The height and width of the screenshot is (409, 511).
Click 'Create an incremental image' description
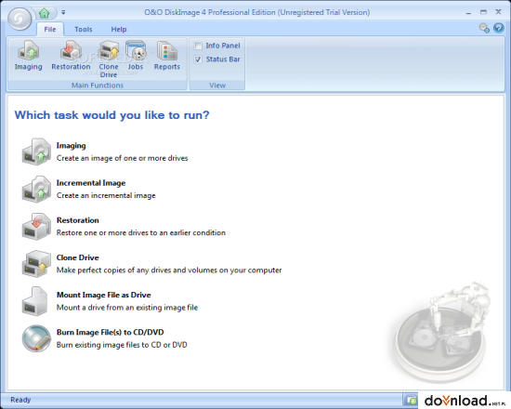106,195
